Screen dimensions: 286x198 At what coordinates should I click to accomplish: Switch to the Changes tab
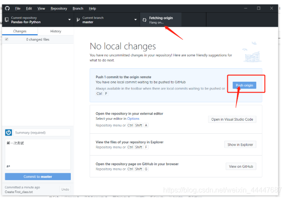(x=20, y=31)
